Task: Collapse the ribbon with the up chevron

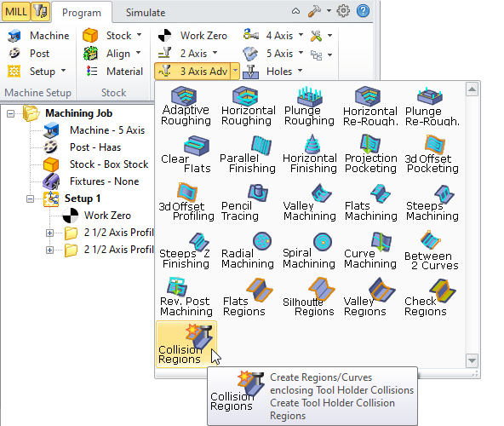Action: [295, 11]
